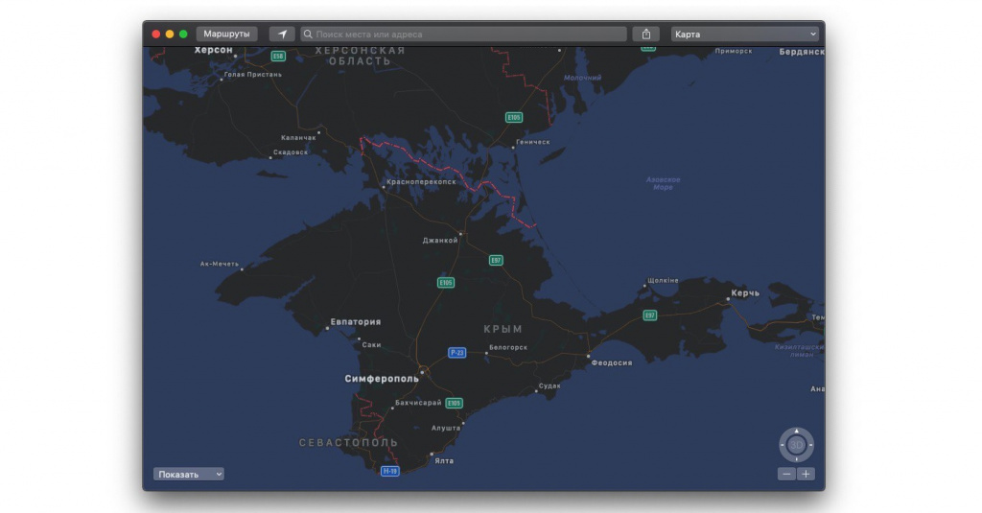
Task: Zoom out with the minus button
Action: 786,474
